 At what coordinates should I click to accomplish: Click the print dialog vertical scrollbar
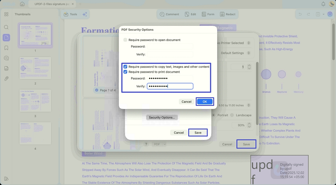pyautogui.click(x=257, y=93)
